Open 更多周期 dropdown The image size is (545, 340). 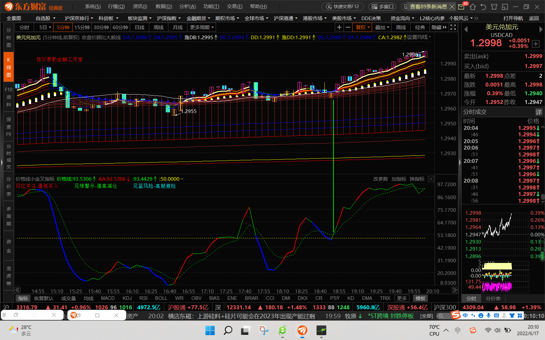point(202,28)
